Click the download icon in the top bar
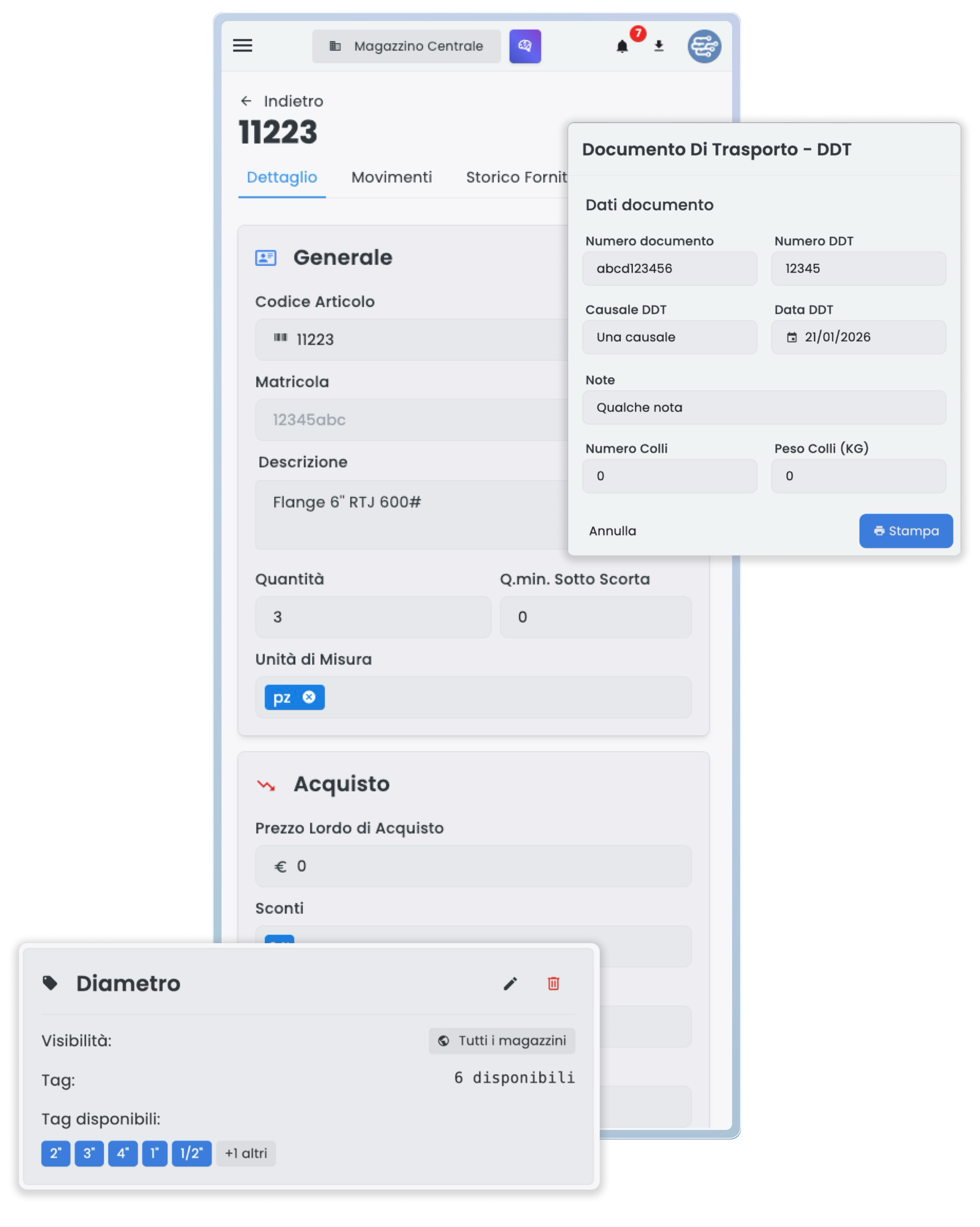 click(x=659, y=46)
